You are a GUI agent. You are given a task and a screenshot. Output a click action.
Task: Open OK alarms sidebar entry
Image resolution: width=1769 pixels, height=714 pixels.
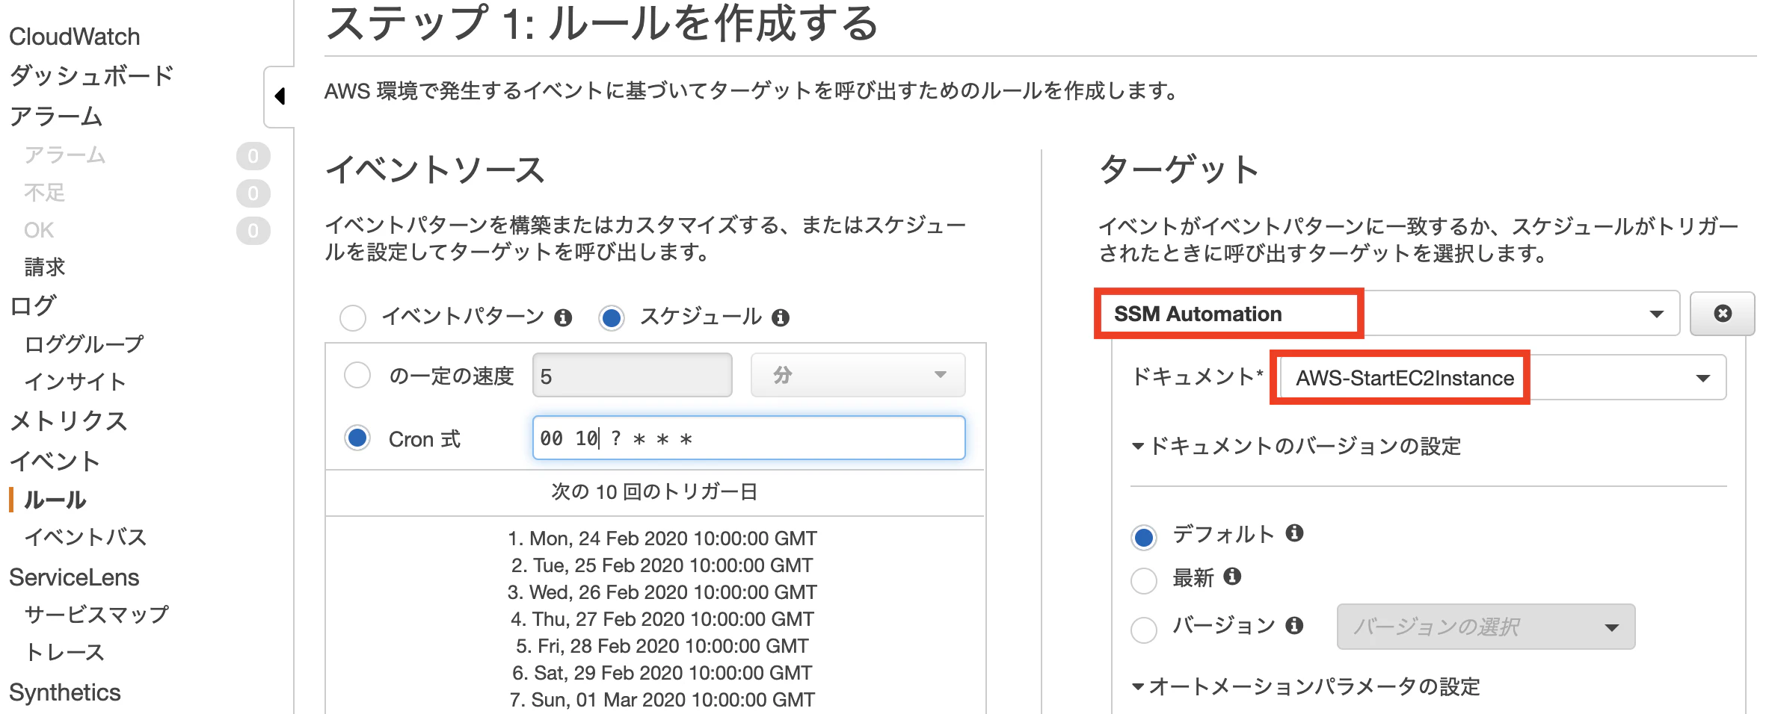click(39, 230)
